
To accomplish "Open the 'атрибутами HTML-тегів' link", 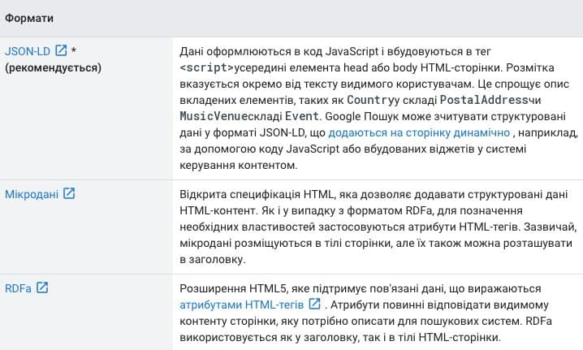I will [242, 305].
